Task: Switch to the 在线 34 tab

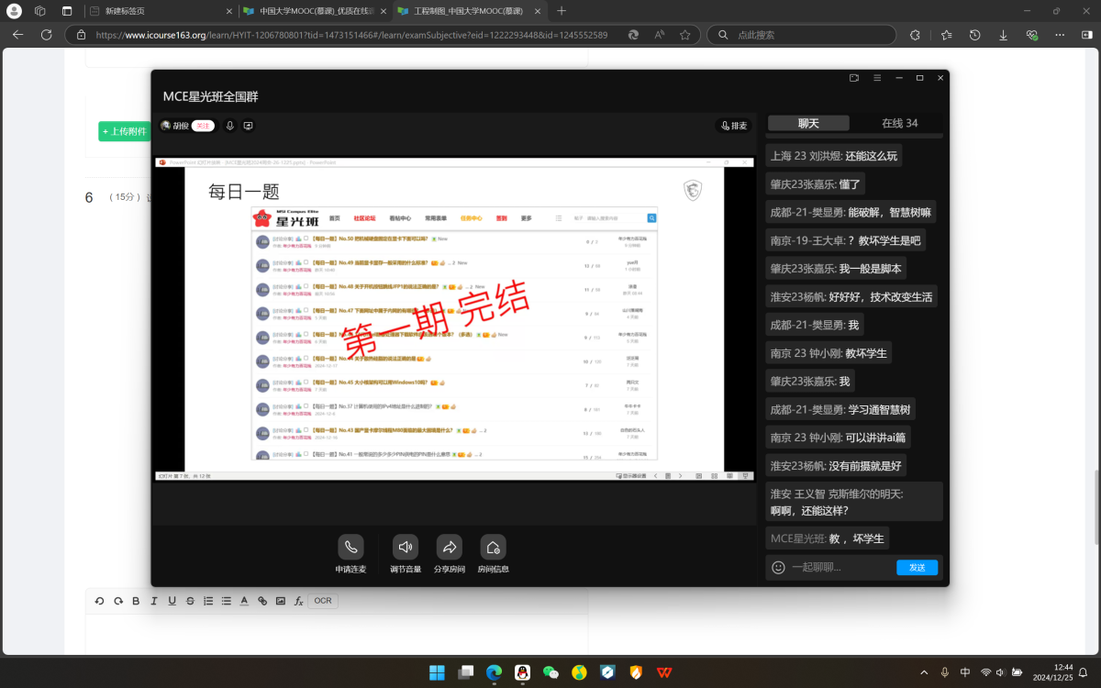Action: click(x=899, y=123)
